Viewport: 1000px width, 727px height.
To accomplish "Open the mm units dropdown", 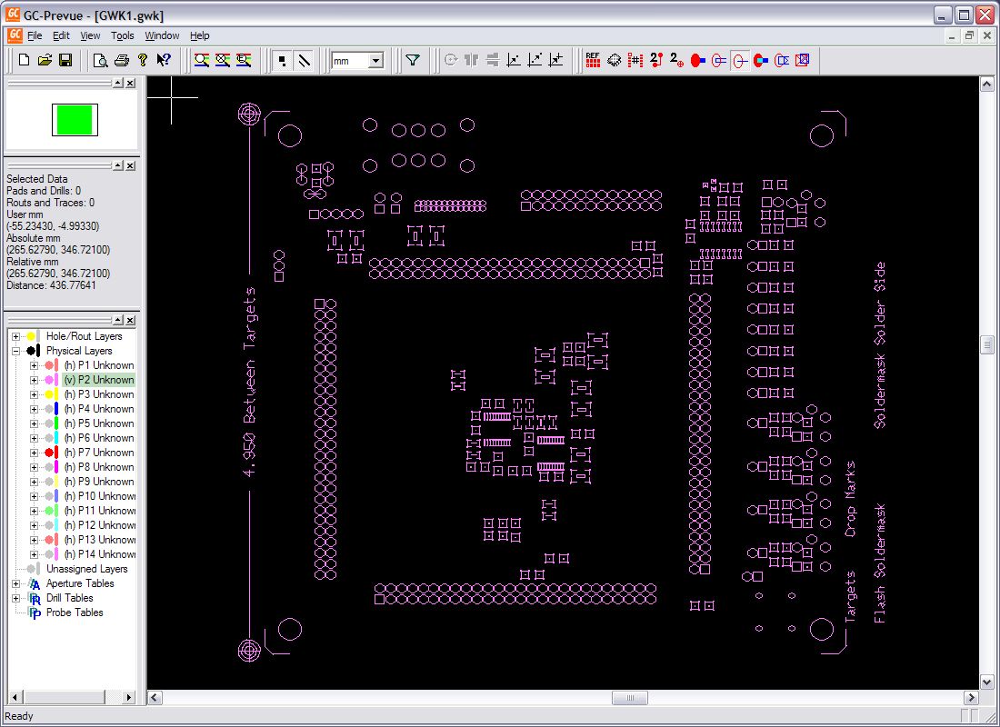I will (x=375, y=61).
